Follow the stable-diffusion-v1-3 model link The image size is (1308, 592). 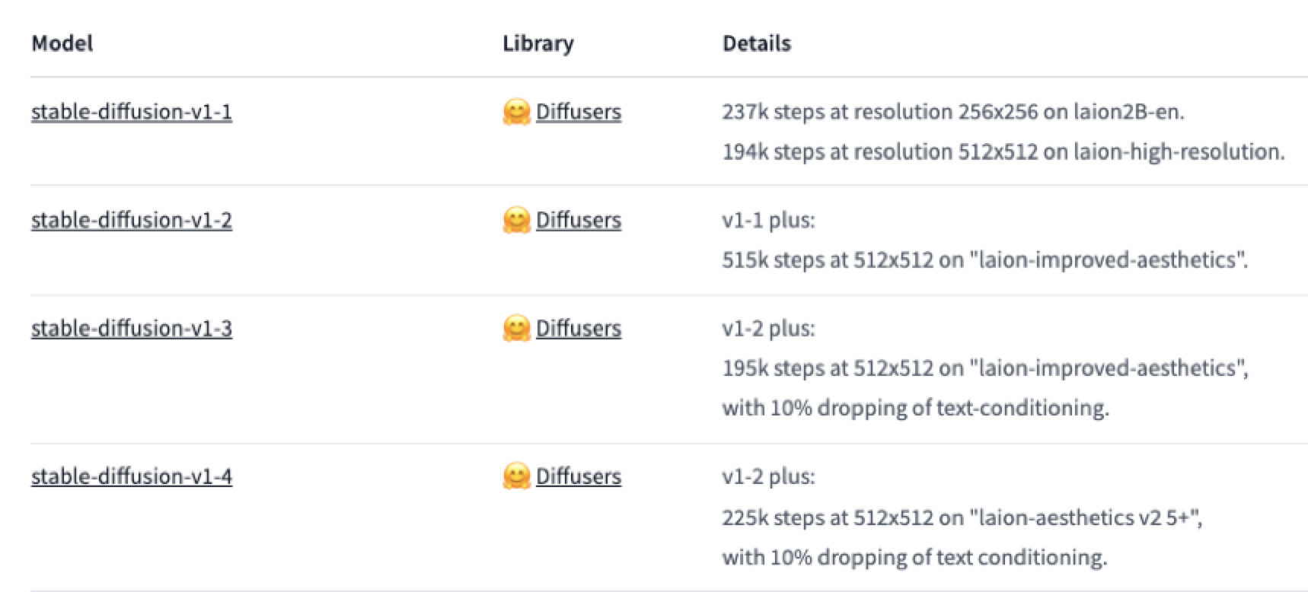[132, 328]
